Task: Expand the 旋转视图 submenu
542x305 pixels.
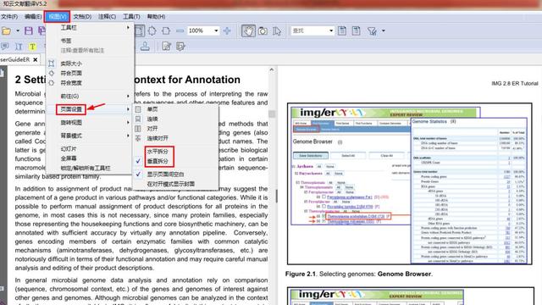Action: point(90,122)
